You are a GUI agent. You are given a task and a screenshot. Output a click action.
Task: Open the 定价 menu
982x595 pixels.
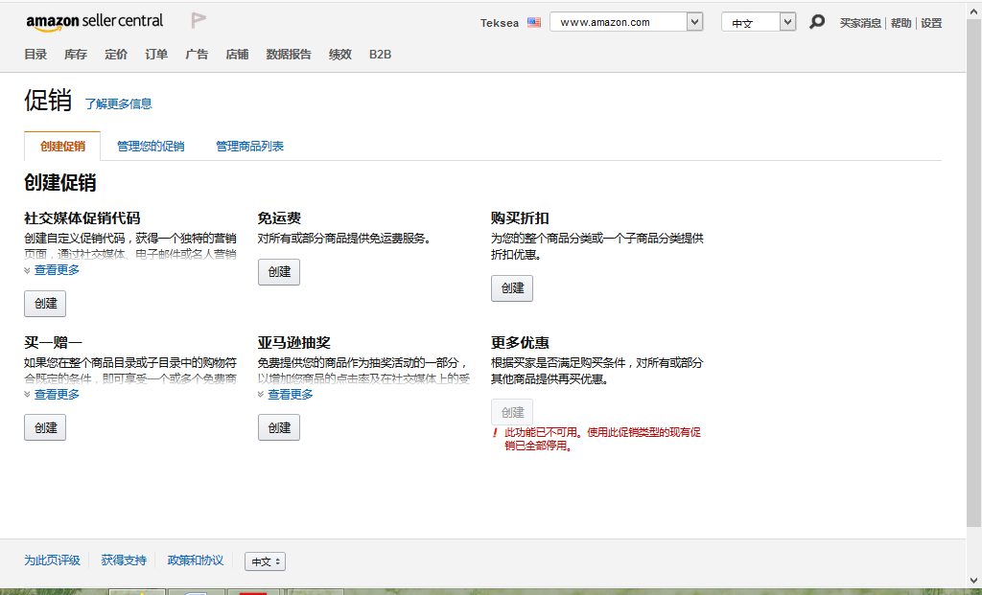(116, 55)
